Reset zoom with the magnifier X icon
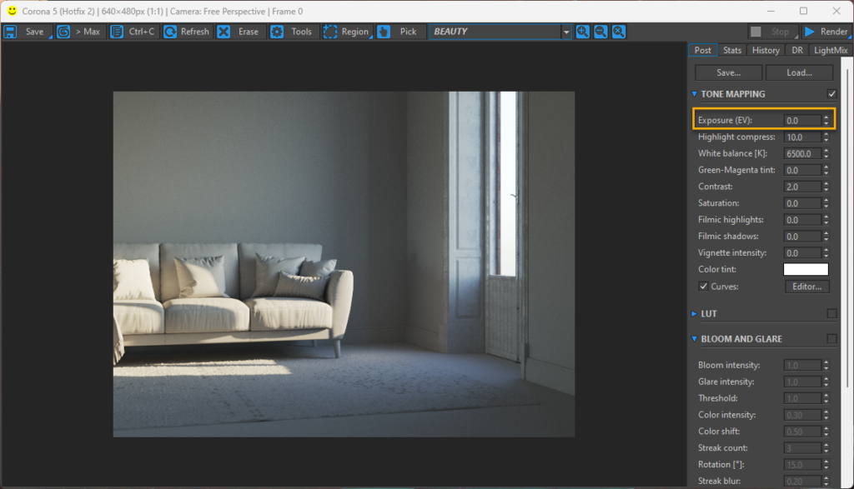The height and width of the screenshot is (489, 854). (619, 32)
